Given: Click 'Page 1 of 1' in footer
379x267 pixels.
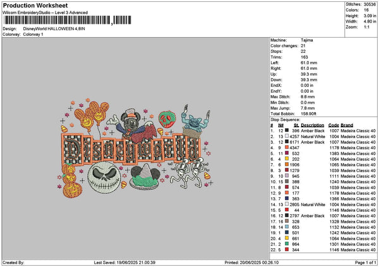Looking at the screenshot, I should tap(366, 263).
